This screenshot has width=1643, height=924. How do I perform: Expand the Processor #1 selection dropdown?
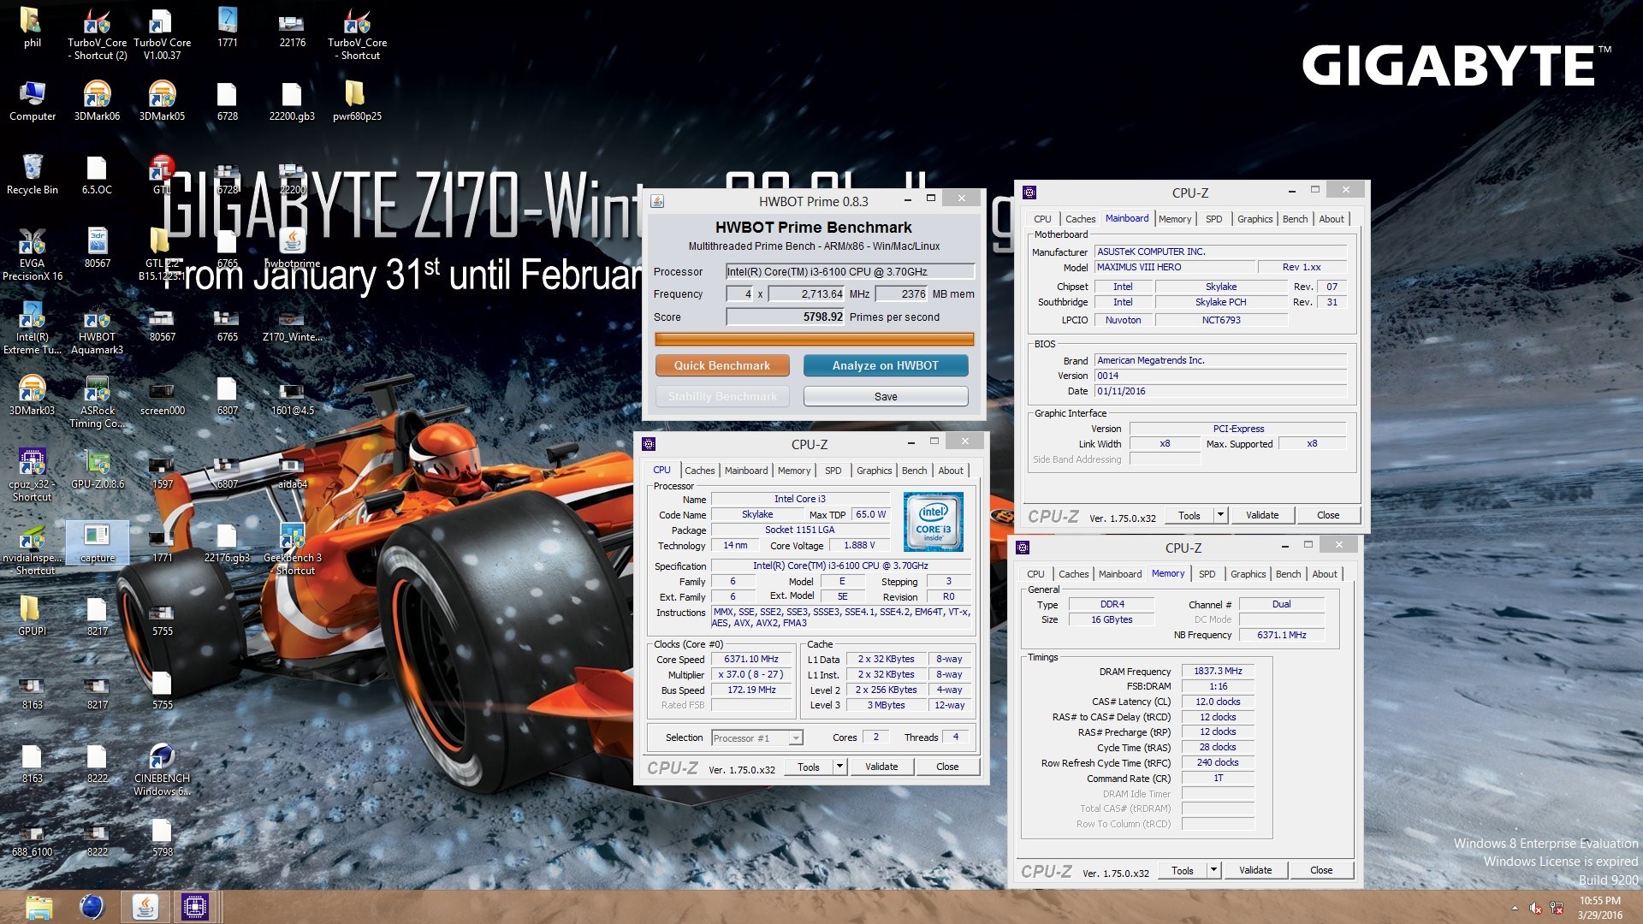pos(795,738)
